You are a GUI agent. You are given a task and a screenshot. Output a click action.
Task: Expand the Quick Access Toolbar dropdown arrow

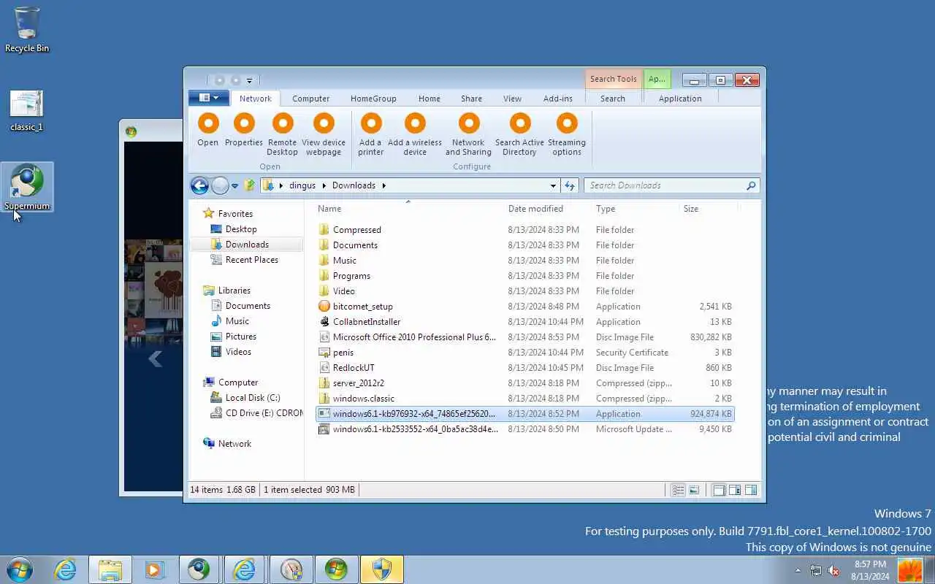pyautogui.click(x=249, y=80)
